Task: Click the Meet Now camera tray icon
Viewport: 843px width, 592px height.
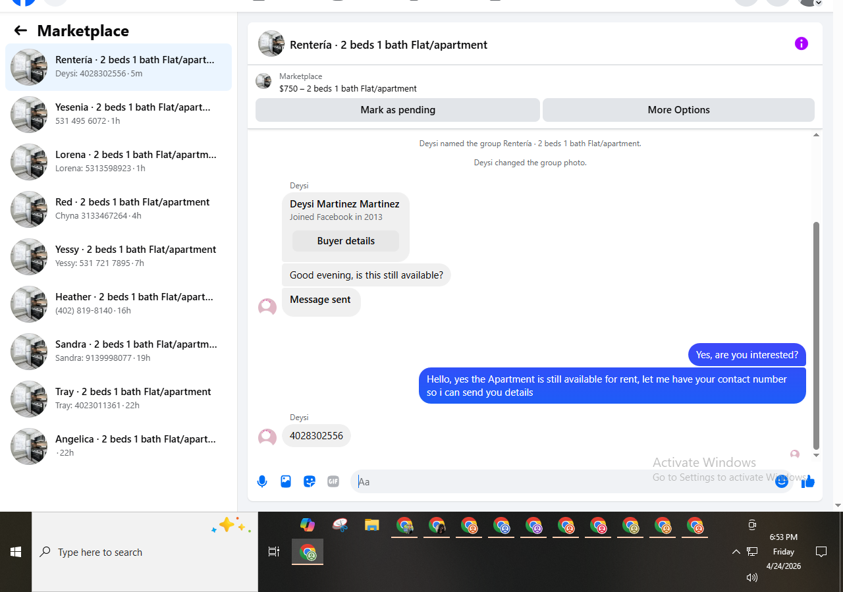Action: (x=752, y=525)
